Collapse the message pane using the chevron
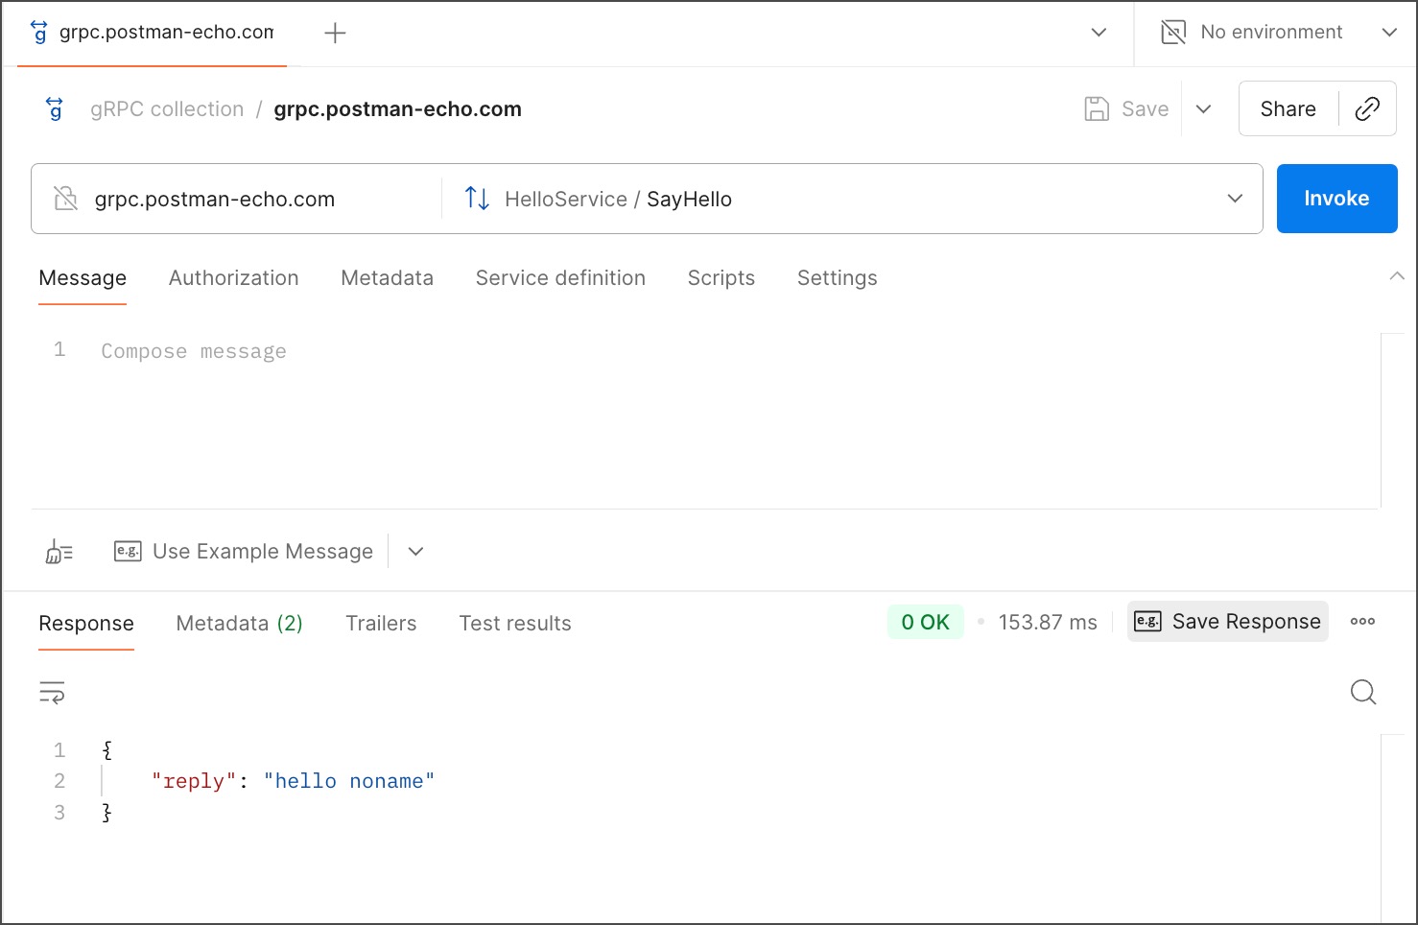1418x925 pixels. pyautogui.click(x=1397, y=276)
